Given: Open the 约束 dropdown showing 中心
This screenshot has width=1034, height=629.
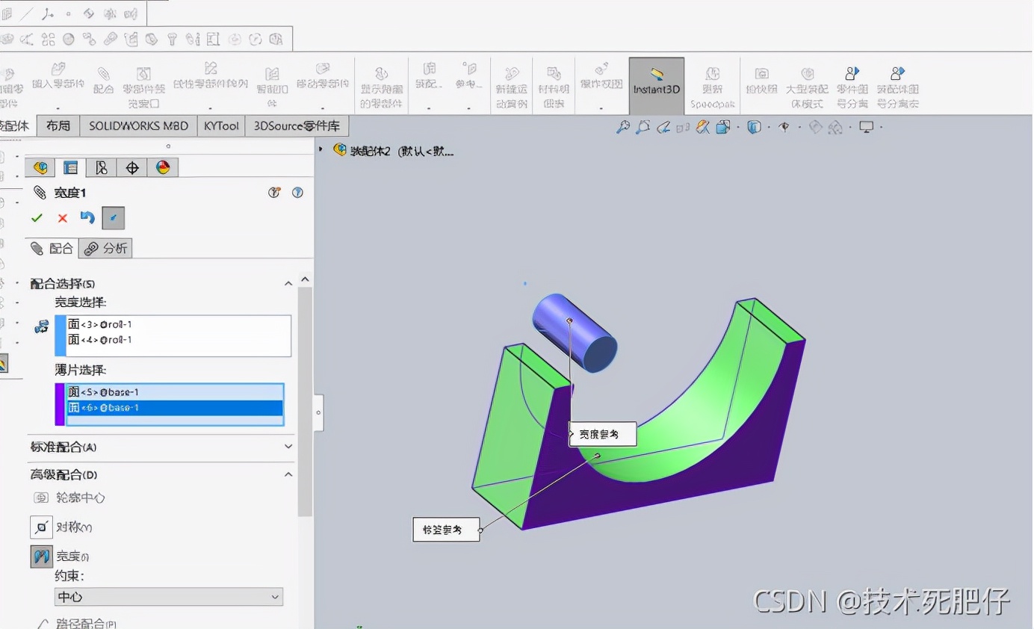Looking at the screenshot, I should 168,597.
